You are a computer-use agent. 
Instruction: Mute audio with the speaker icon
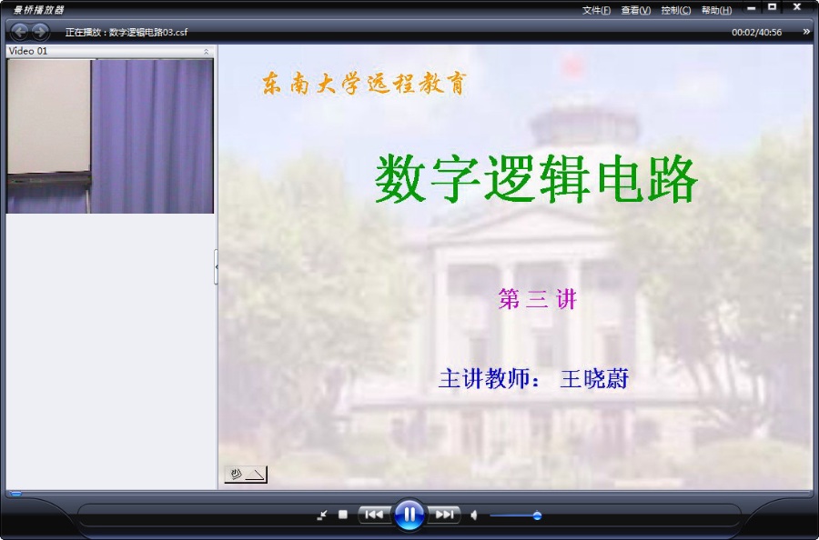pyautogui.click(x=474, y=515)
